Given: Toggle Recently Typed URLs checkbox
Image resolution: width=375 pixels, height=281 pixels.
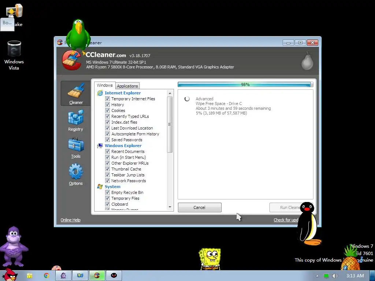Looking at the screenshot, I should point(107,116).
